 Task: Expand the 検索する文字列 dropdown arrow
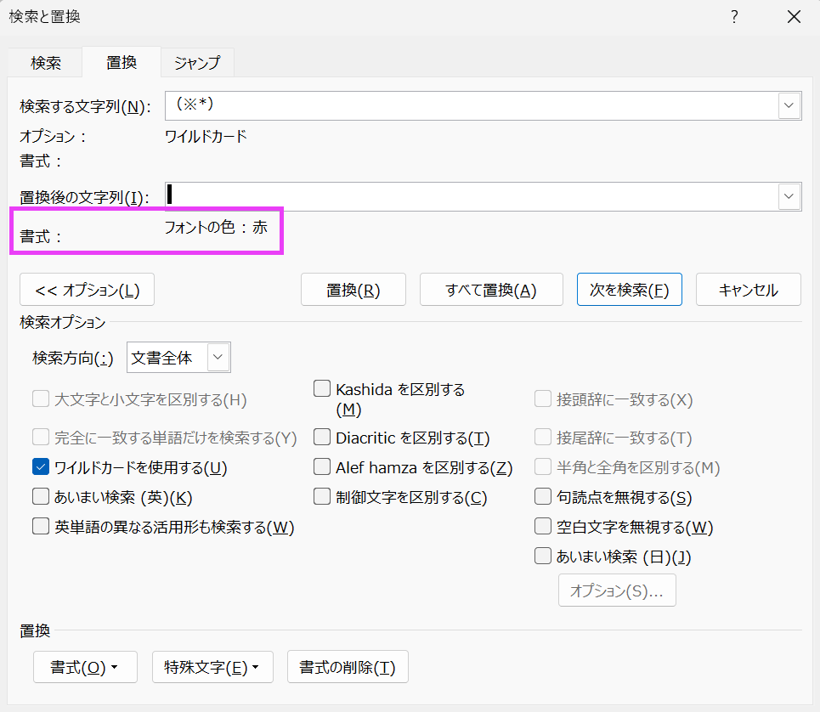click(x=789, y=106)
